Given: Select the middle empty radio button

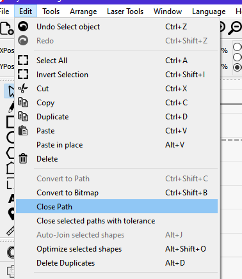Looking at the screenshot, I should click(237, 57).
